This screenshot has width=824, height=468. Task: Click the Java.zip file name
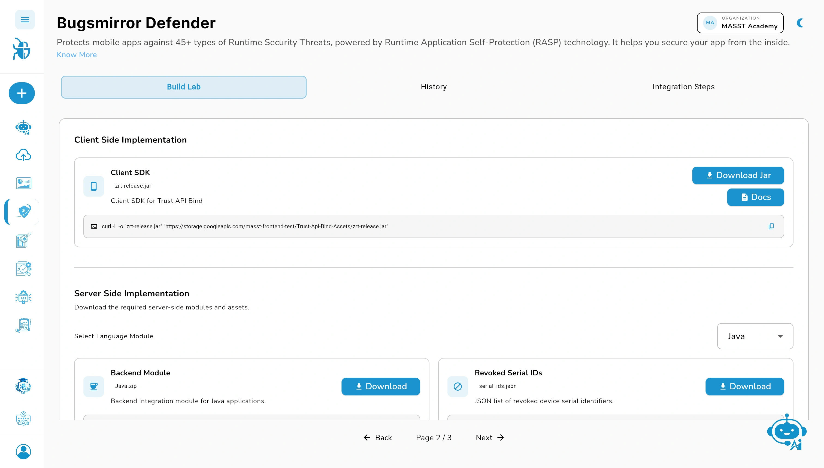click(126, 386)
